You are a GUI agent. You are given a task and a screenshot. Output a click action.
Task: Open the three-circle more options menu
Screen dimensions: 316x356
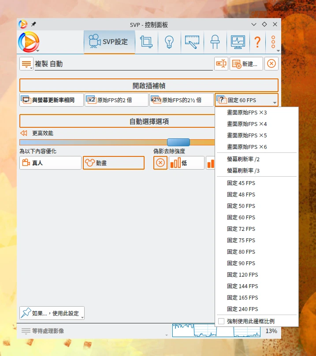(x=273, y=42)
